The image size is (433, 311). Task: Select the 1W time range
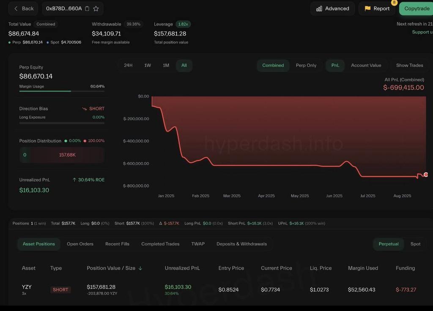point(148,65)
